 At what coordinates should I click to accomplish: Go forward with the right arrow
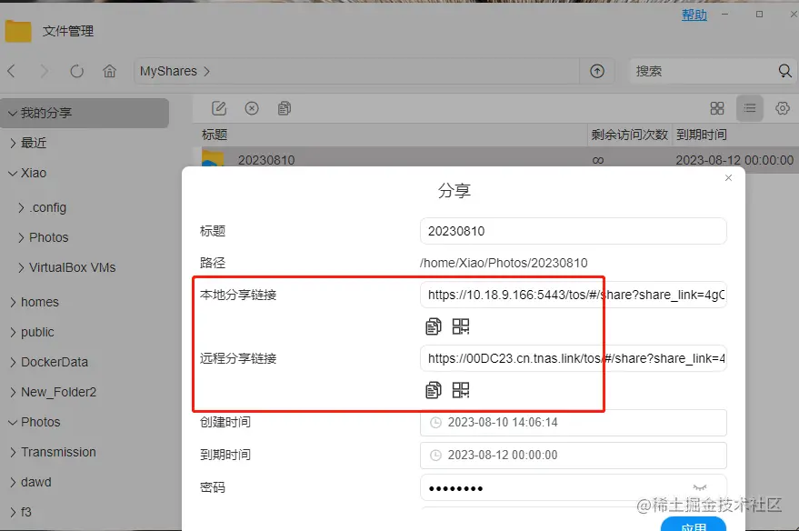[x=45, y=71]
